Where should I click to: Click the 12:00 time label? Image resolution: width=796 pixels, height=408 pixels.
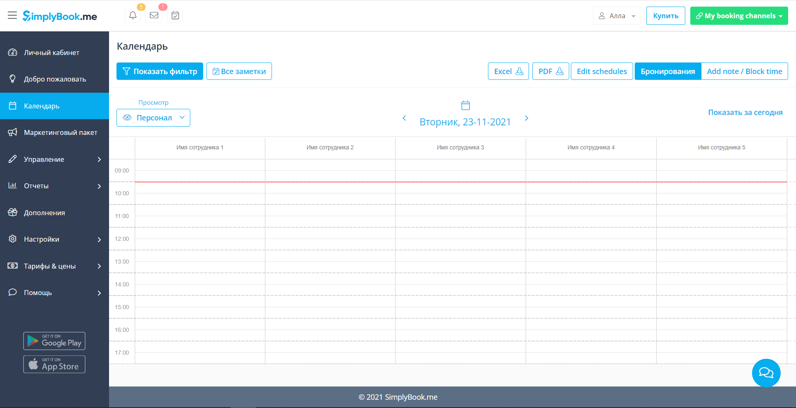pyautogui.click(x=122, y=239)
